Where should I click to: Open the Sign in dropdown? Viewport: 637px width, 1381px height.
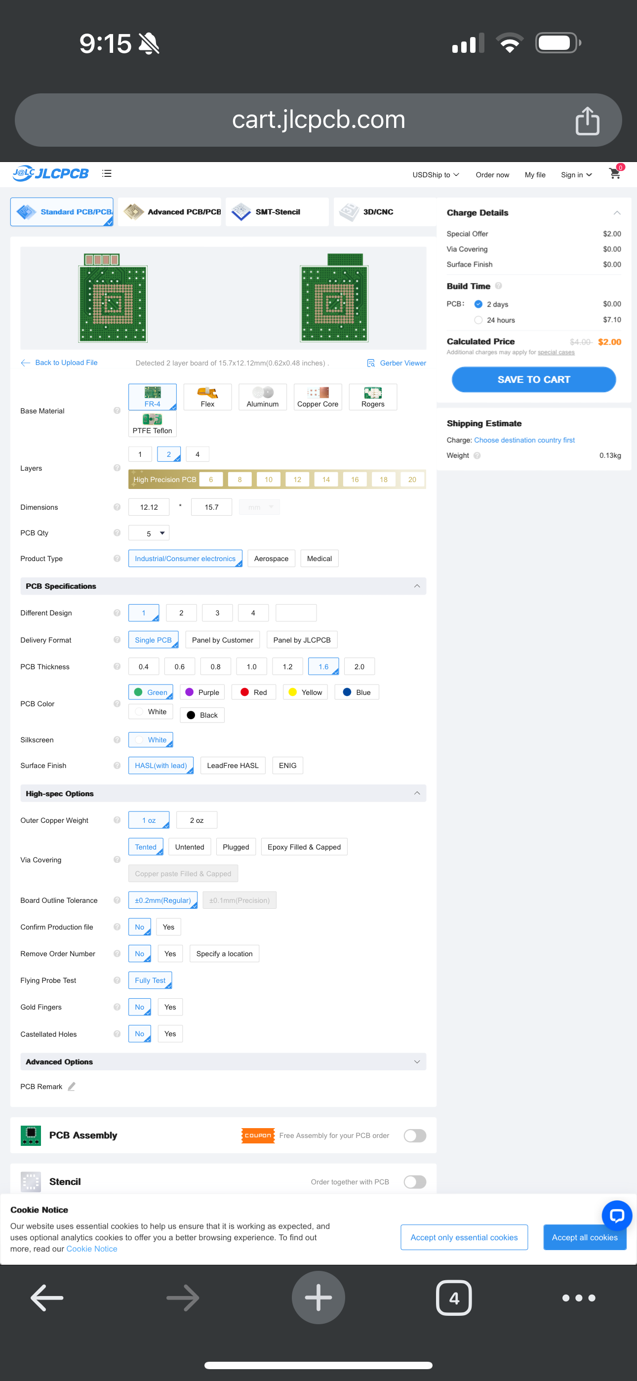point(576,175)
